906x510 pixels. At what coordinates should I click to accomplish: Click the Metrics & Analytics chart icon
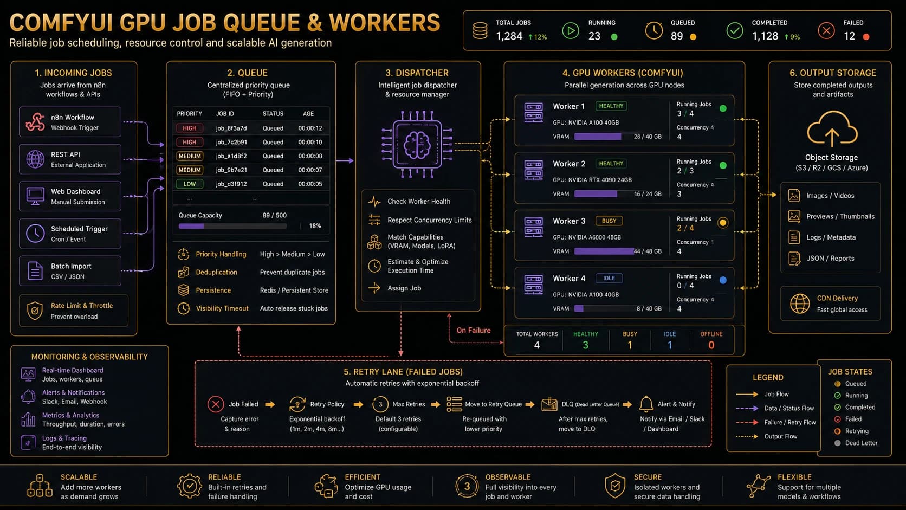coord(28,419)
